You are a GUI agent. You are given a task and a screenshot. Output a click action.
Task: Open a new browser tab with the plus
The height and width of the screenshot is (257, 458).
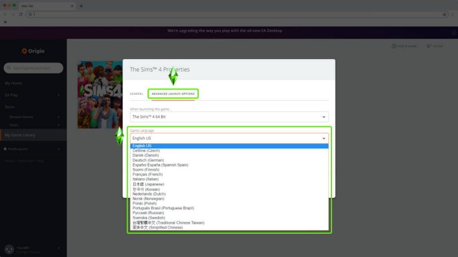point(81,6)
